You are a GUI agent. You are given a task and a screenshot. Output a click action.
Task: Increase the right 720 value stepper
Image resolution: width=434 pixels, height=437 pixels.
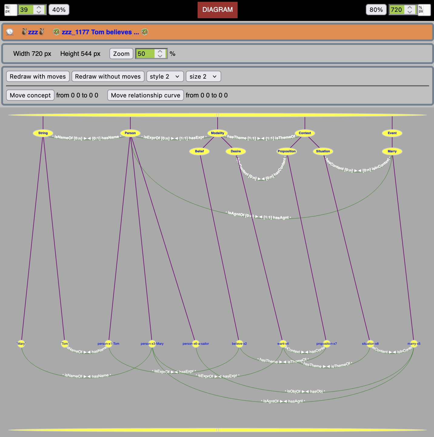click(410, 7)
